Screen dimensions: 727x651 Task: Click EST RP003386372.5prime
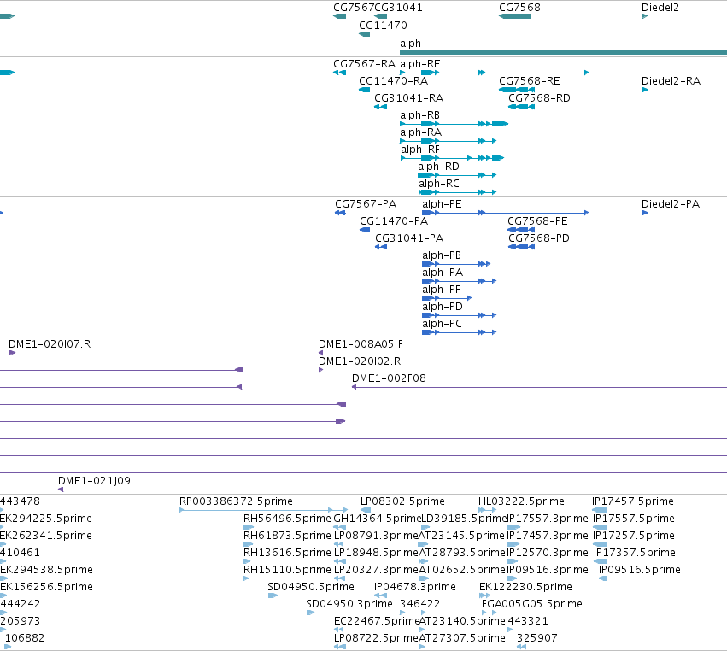click(x=263, y=510)
